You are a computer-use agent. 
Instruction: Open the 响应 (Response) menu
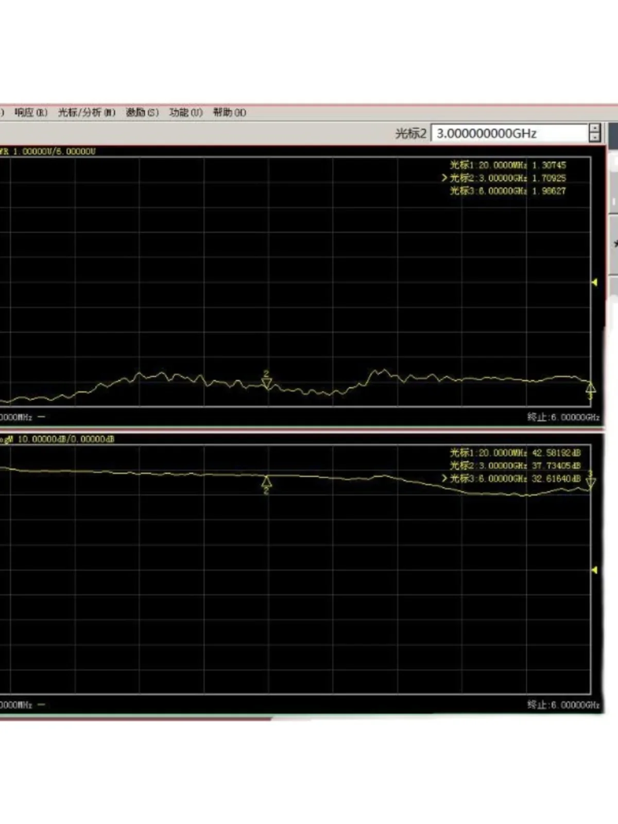[31, 112]
